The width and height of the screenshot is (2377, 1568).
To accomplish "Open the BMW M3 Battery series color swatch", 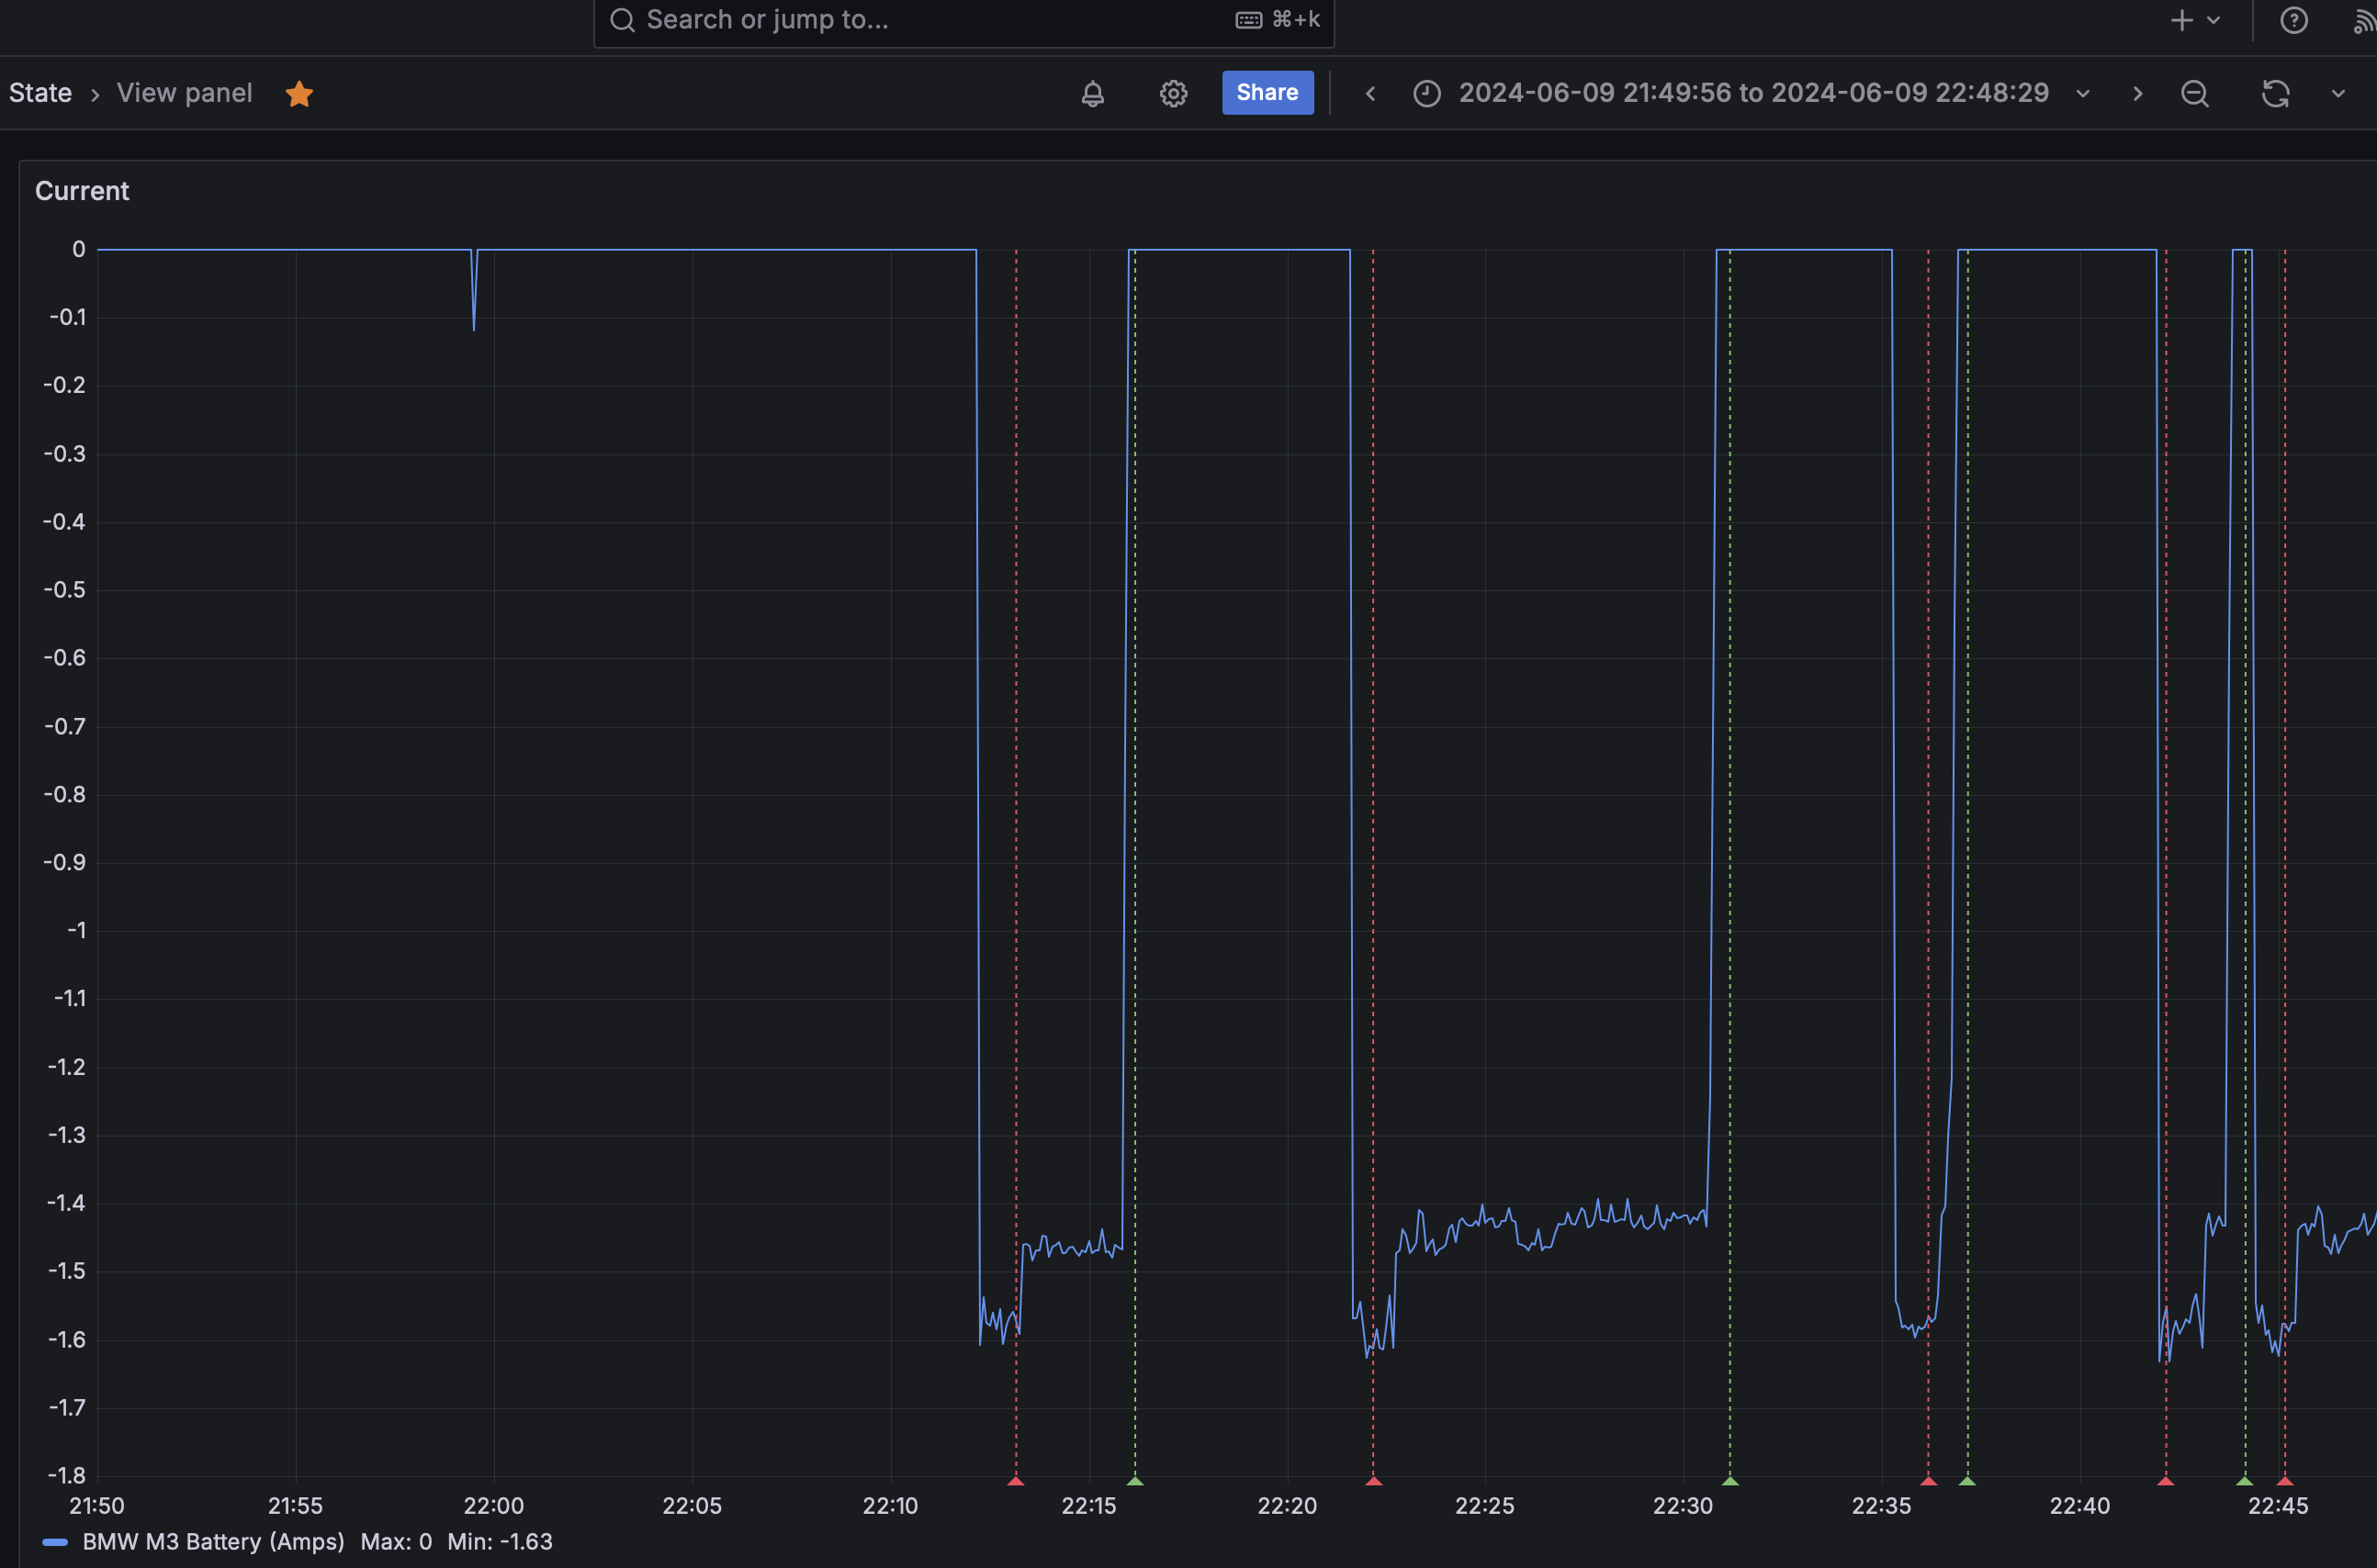I will click(x=56, y=1542).
